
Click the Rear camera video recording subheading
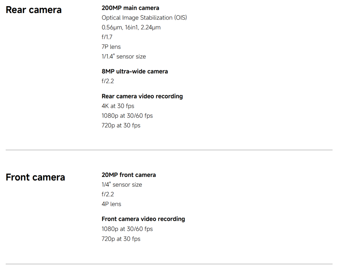pos(142,96)
